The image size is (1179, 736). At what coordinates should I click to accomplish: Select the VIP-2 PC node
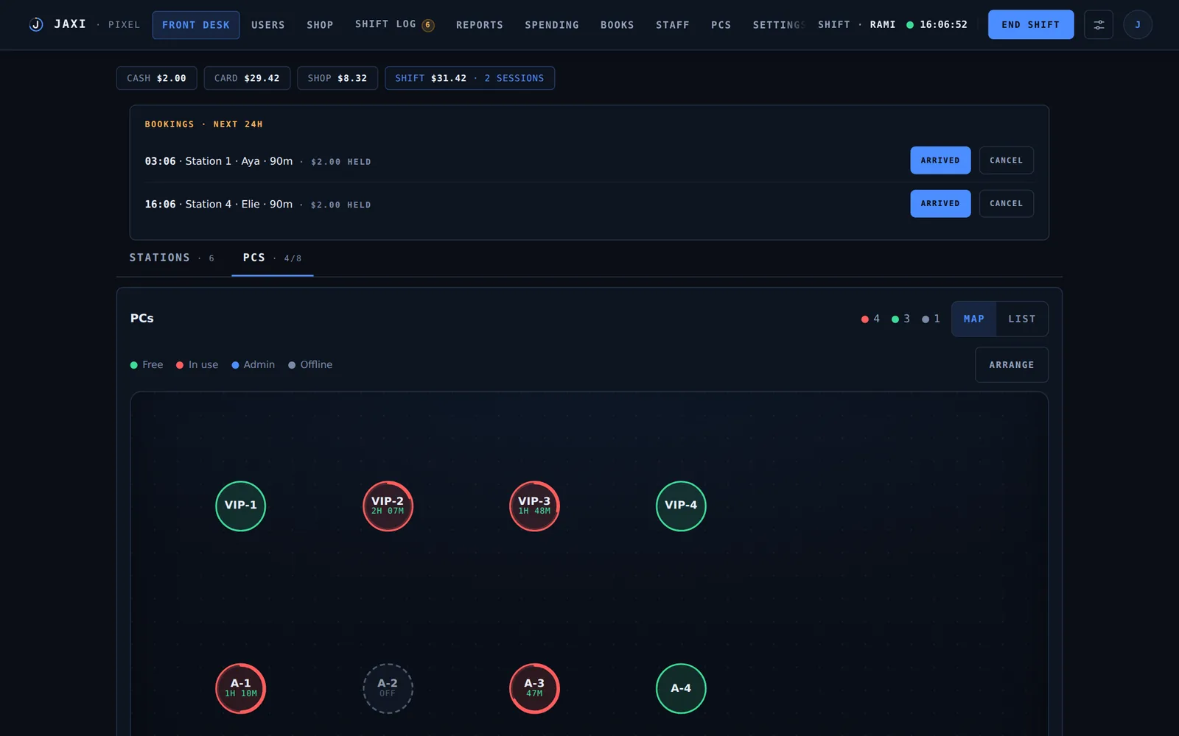pyautogui.click(x=388, y=506)
